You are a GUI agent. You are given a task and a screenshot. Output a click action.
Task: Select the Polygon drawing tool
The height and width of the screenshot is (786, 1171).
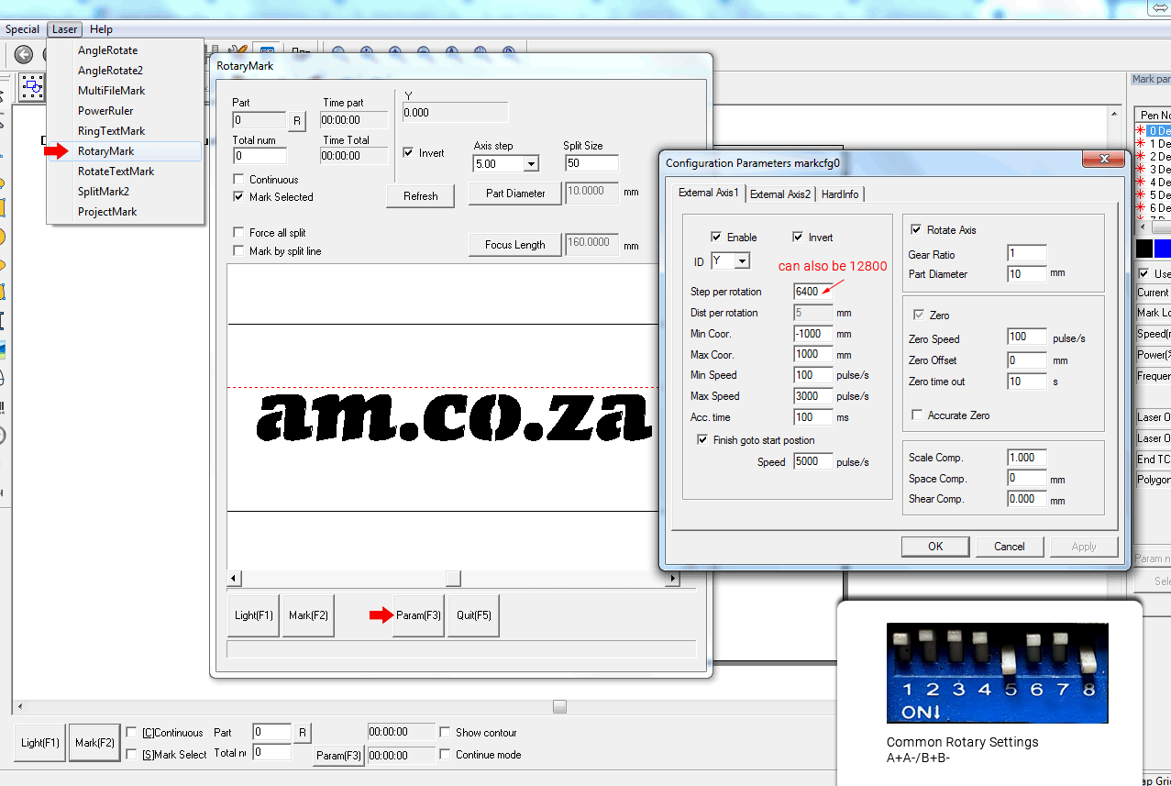[6, 262]
